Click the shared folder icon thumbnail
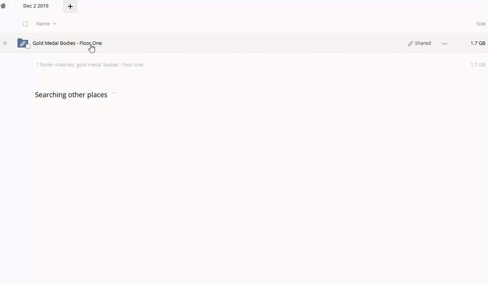 23,43
